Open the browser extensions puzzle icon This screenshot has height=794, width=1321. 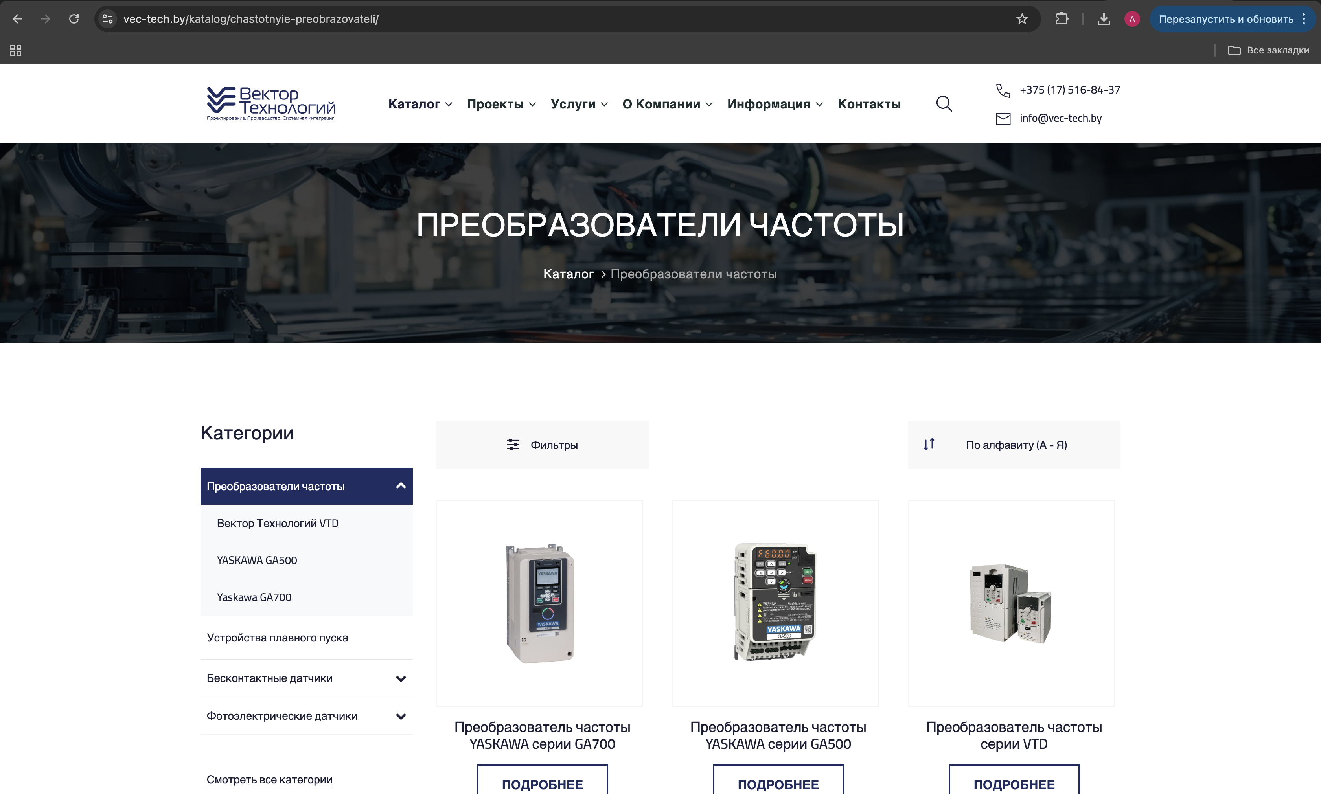[x=1062, y=19]
